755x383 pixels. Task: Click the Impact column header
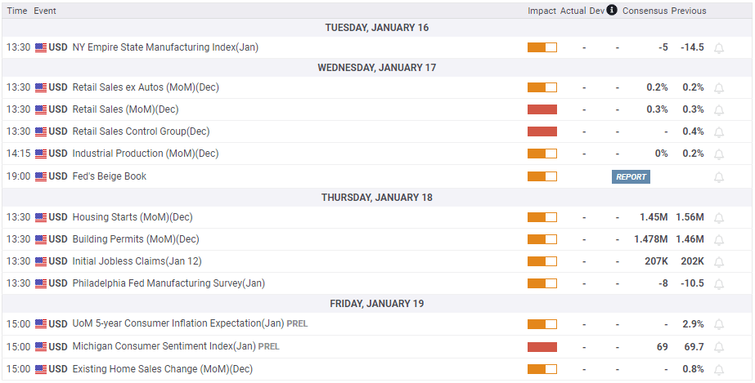coord(542,11)
